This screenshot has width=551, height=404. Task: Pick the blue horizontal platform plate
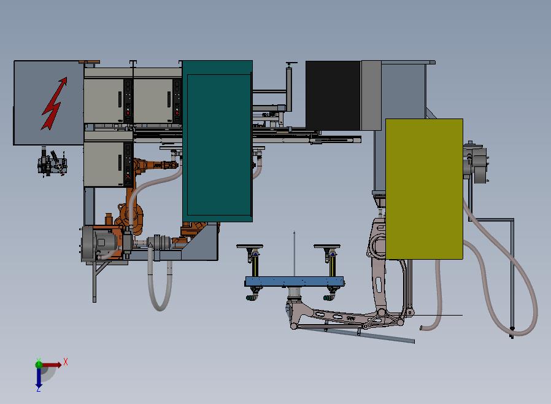click(294, 281)
